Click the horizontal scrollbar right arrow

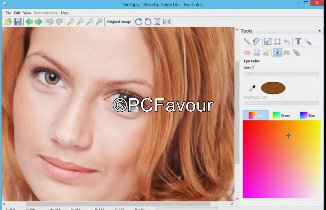pos(232,204)
